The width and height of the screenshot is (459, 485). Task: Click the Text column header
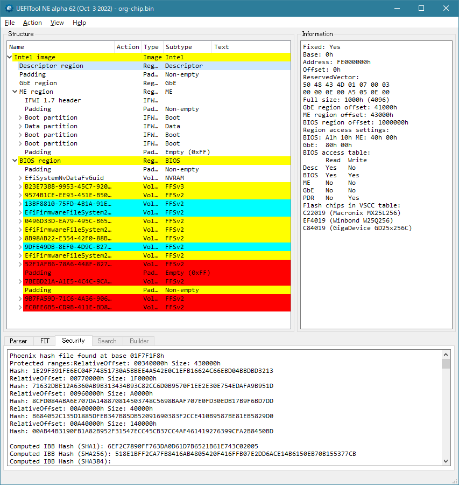click(251, 47)
